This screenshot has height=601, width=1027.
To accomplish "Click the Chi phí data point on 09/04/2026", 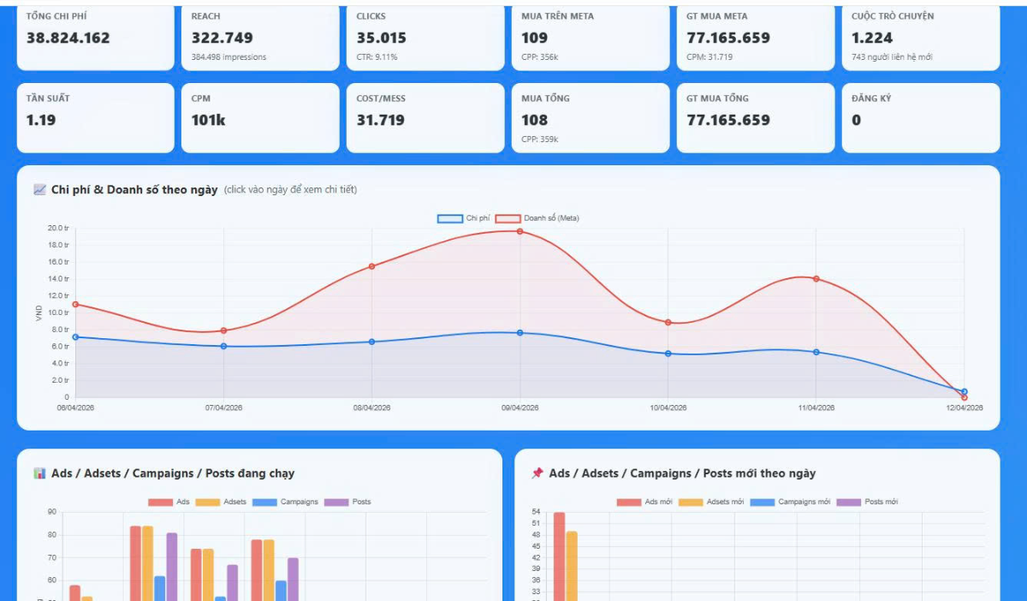I will pyautogui.click(x=519, y=332).
